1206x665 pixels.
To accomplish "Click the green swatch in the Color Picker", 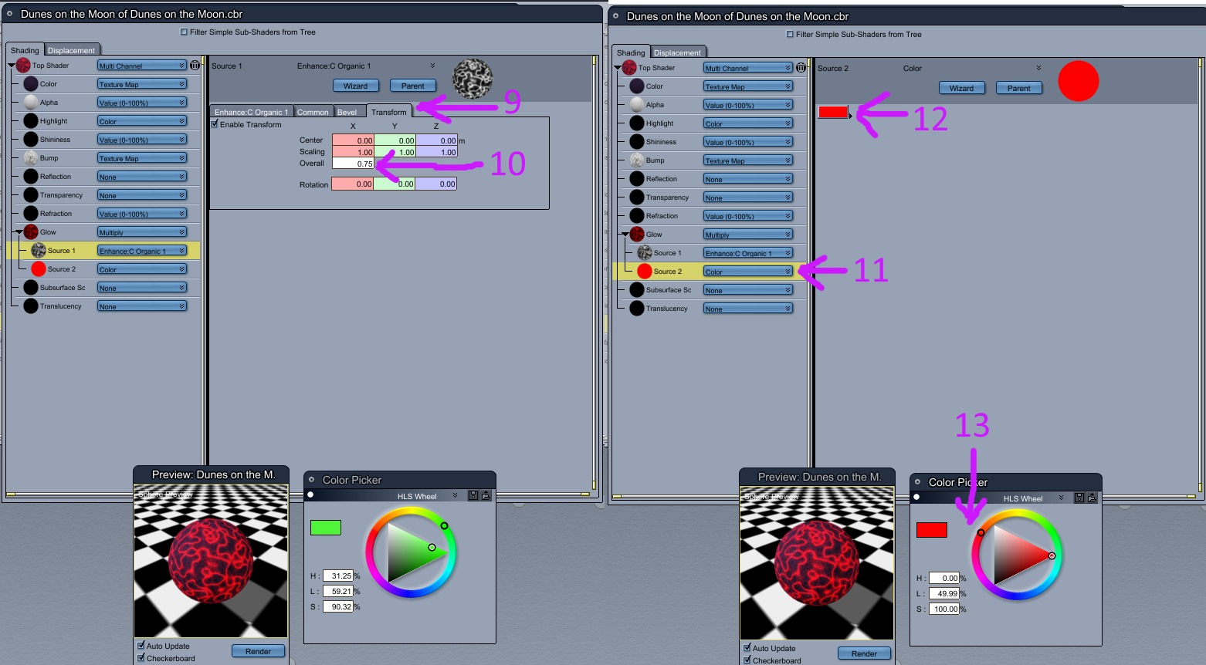I will 326,528.
